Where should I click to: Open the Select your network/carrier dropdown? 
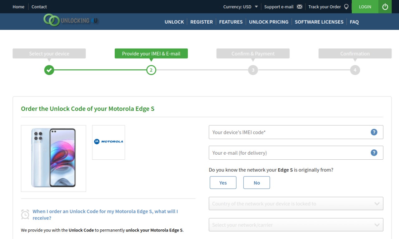pos(296,225)
